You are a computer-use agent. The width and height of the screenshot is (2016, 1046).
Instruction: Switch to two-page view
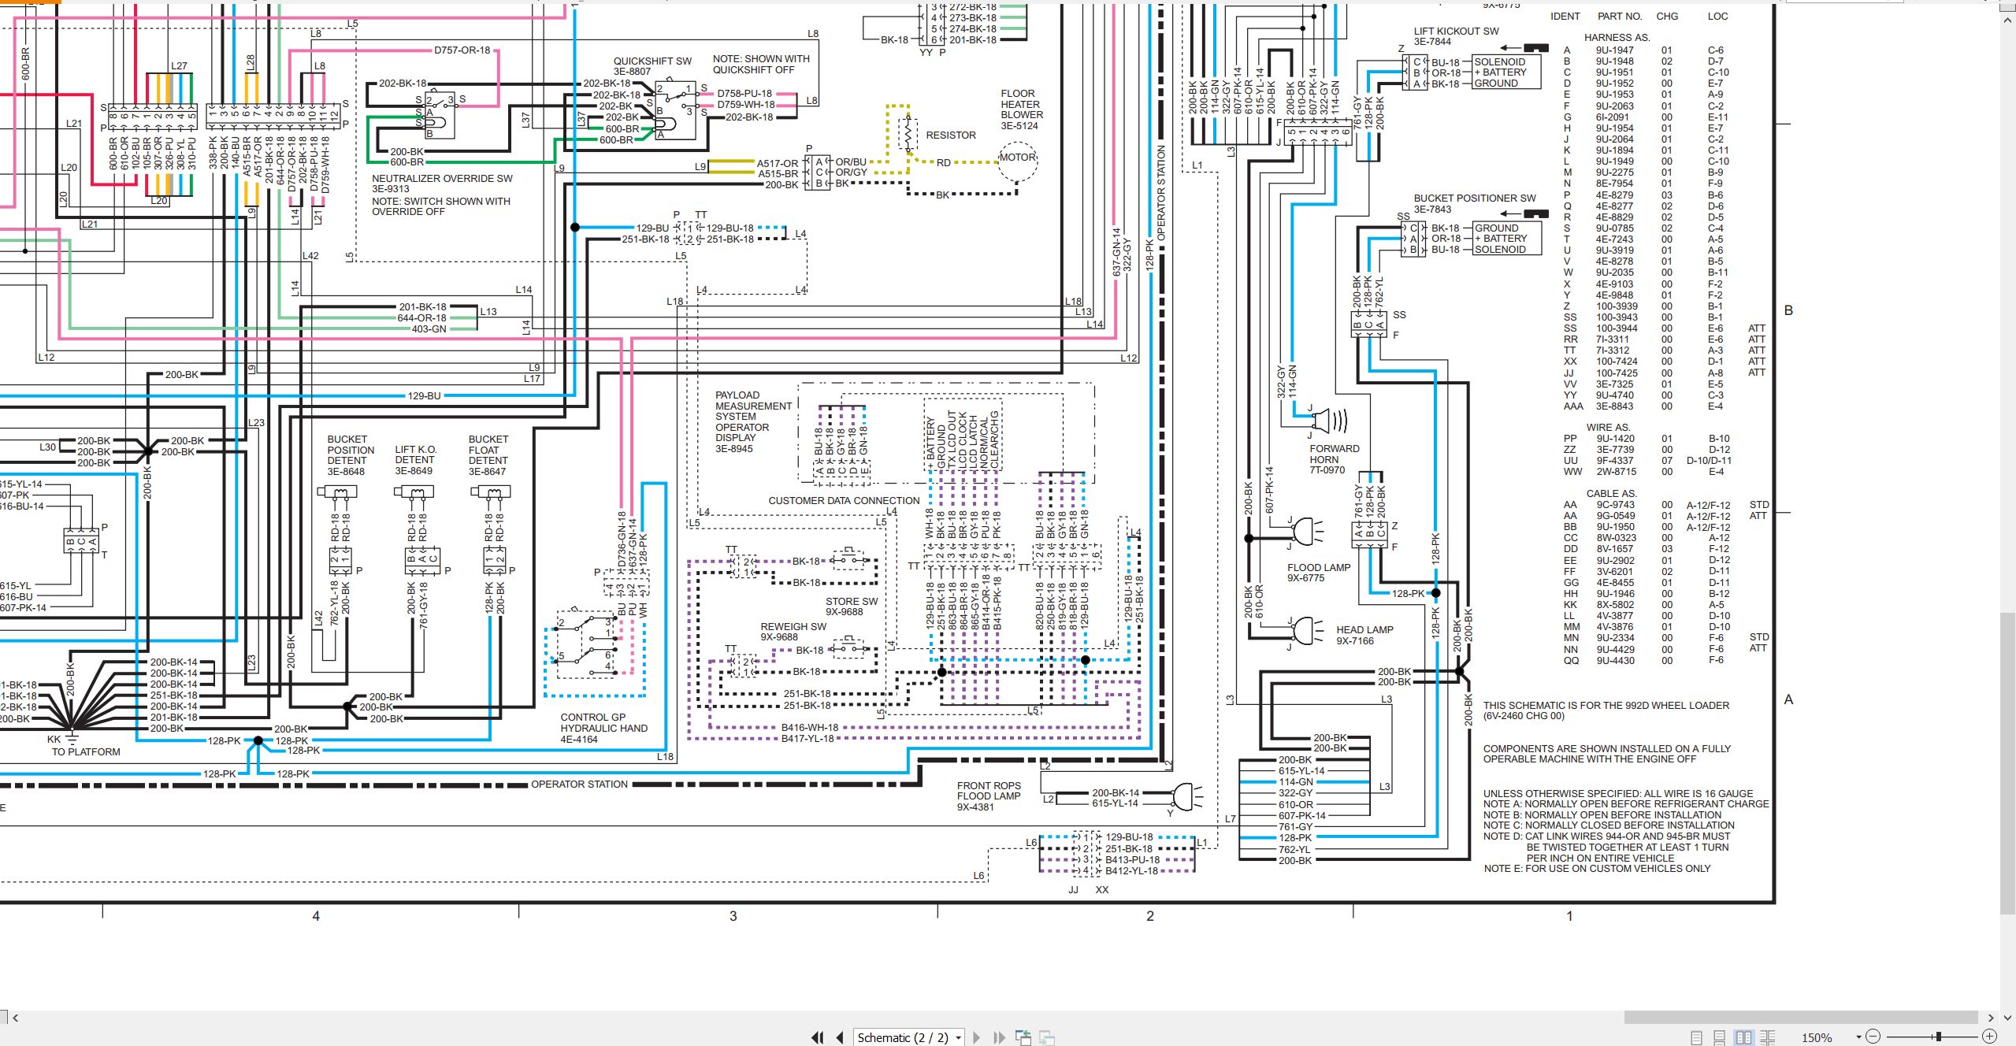tap(1744, 1037)
